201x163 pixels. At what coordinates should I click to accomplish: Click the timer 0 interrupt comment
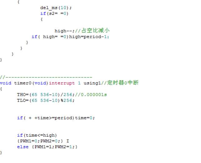(120, 83)
